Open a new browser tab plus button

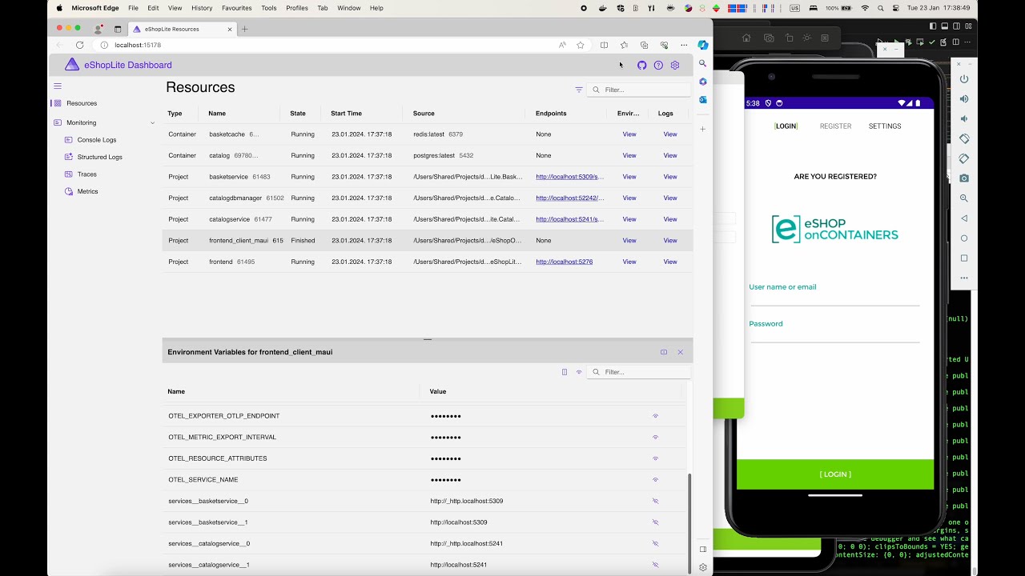tap(245, 29)
